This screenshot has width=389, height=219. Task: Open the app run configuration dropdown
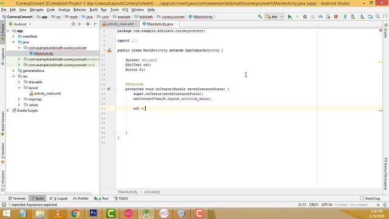tap(274, 16)
